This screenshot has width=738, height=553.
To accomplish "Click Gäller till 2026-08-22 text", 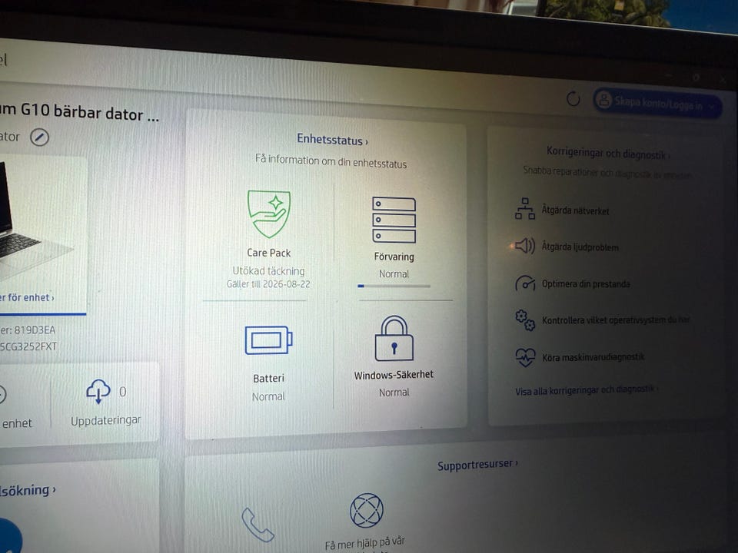I will tap(268, 284).
